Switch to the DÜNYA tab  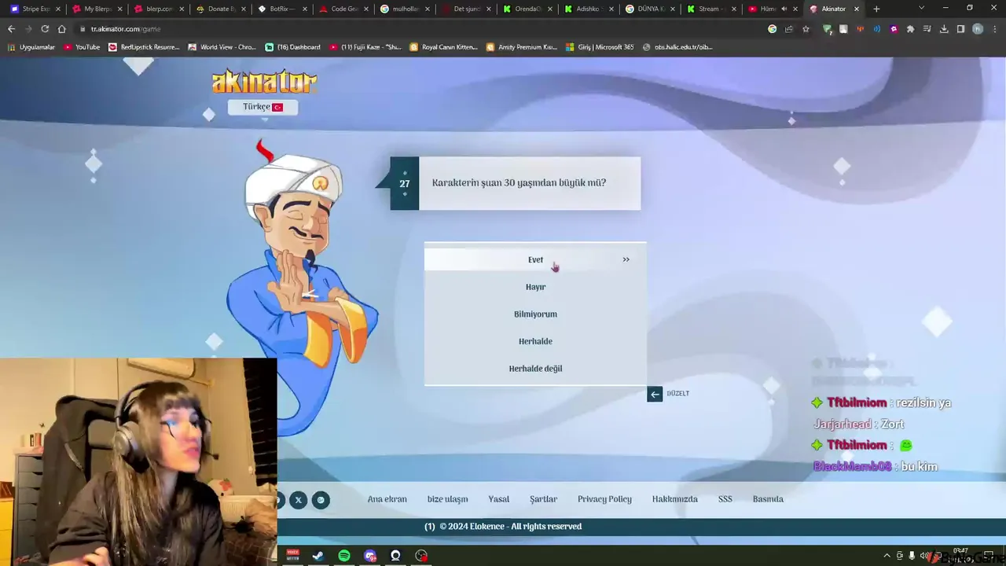[x=649, y=9]
